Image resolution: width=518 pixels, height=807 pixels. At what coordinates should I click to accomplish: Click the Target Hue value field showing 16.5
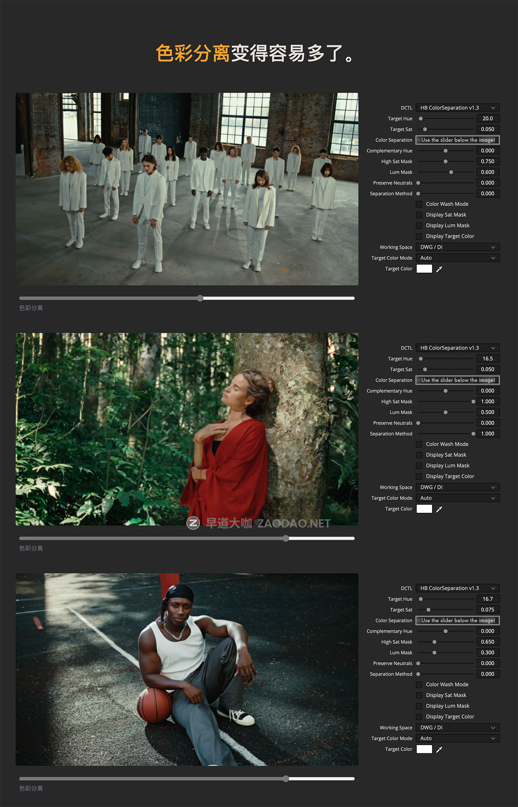(x=488, y=359)
